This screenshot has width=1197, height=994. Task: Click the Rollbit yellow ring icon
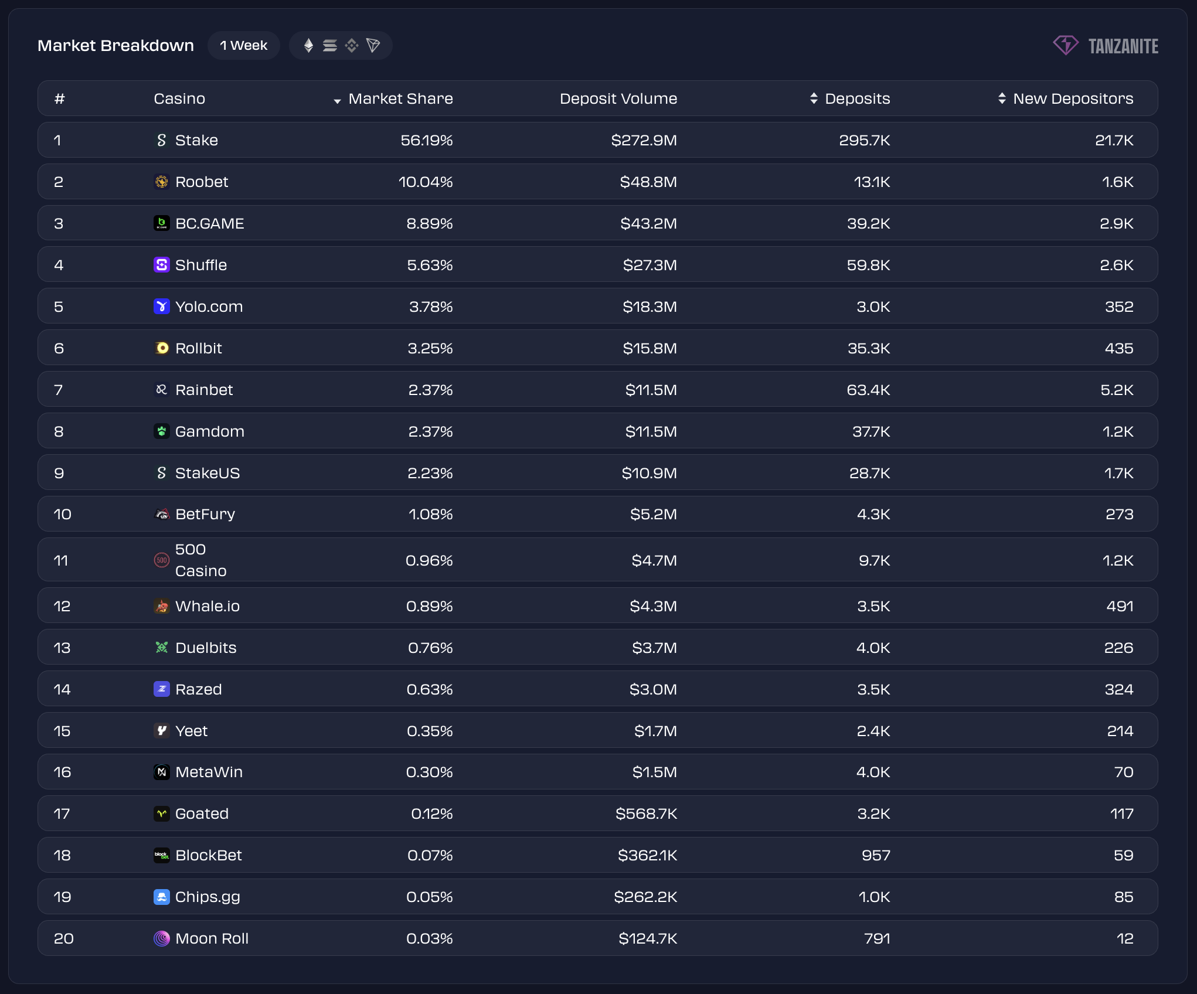(162, 348)
